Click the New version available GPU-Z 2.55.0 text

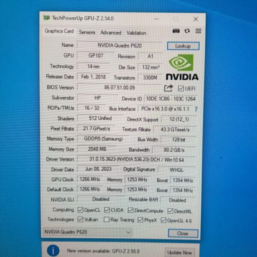pos(103,251)
